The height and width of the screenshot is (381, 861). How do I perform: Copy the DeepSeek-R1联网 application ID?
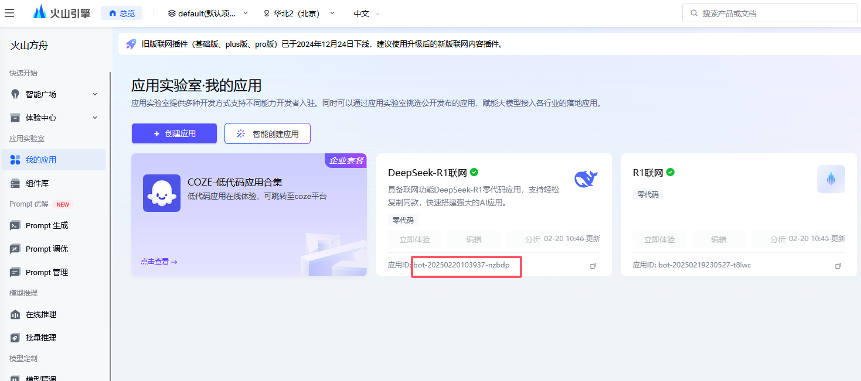[x=593, y=265]
